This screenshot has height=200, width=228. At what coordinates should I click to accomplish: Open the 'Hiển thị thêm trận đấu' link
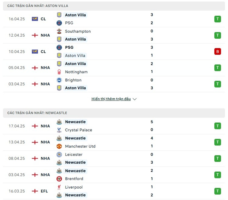(111, 99)
